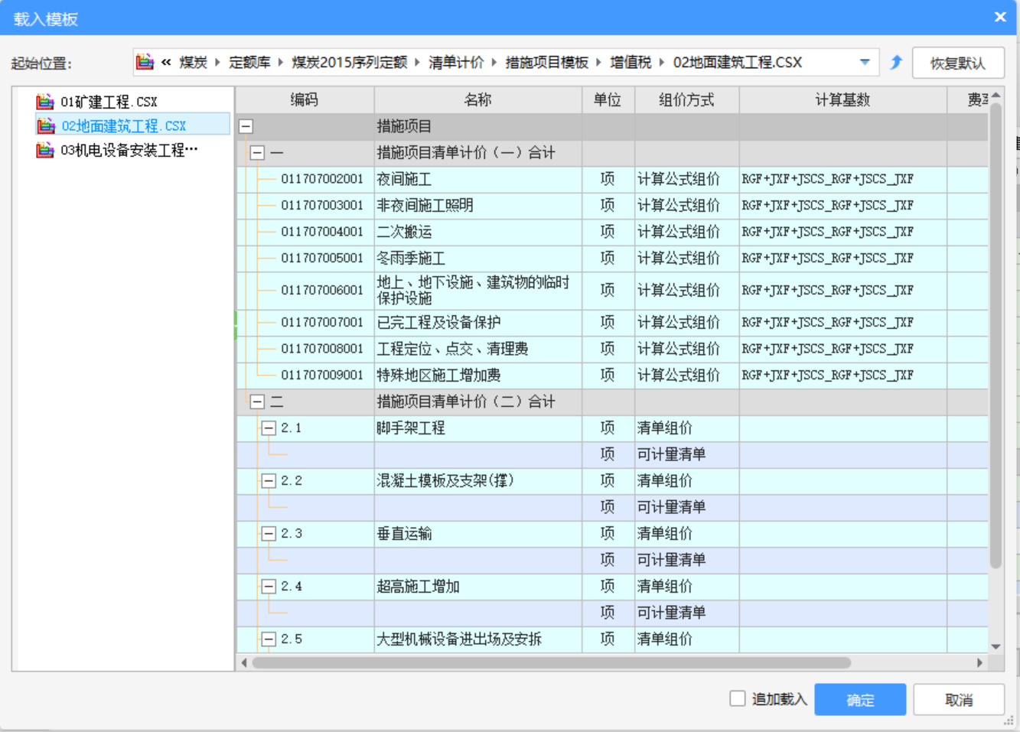Click the blue up-arrow navigation icon
The image size is (1020, 732).
896,62
